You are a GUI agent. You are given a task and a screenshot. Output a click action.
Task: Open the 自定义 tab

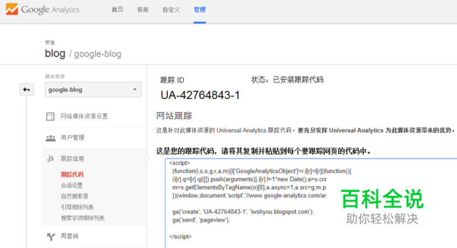pos(171,10)
